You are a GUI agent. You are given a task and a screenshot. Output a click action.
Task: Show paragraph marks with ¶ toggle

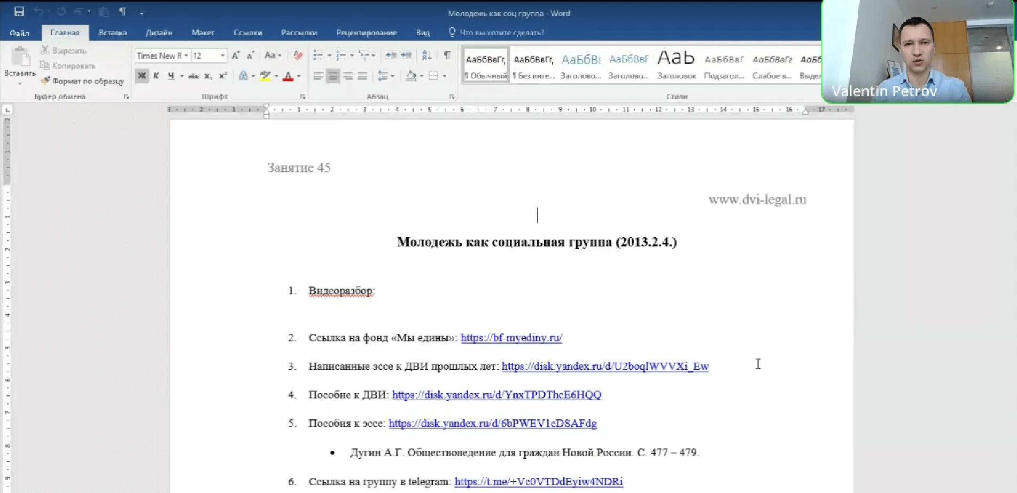click(x=447, y=55)
